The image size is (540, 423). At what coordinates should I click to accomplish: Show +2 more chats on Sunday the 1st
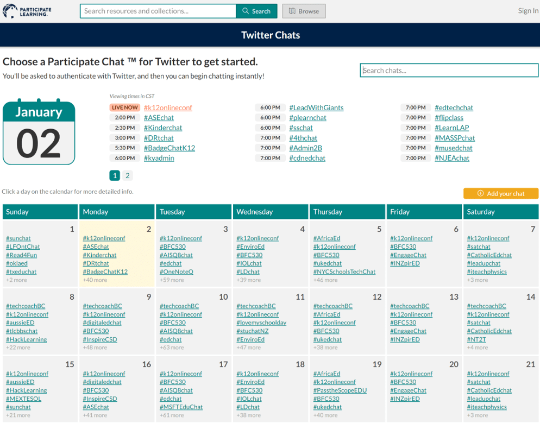(x=16, y=280)
